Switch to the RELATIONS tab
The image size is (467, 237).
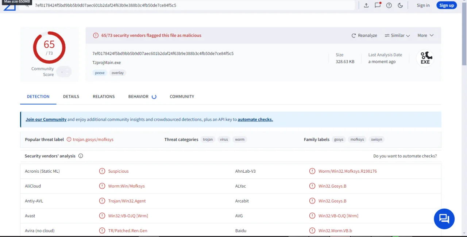tap(104, 97)
